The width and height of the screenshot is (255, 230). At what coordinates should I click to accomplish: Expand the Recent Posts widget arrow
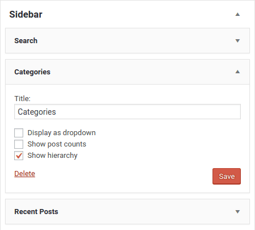(x=237, y=212)
